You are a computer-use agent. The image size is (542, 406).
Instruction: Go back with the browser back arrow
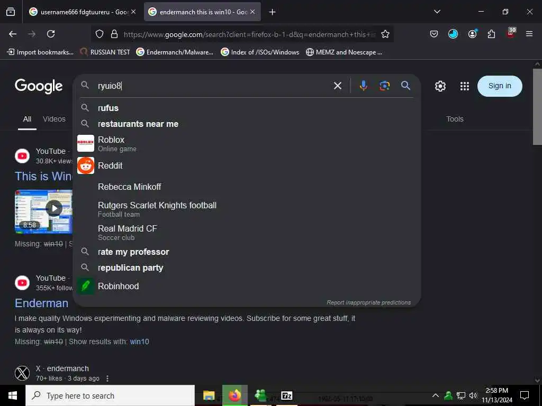[13, 34]
